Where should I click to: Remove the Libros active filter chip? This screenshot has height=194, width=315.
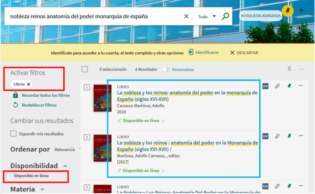click(29, 84)
